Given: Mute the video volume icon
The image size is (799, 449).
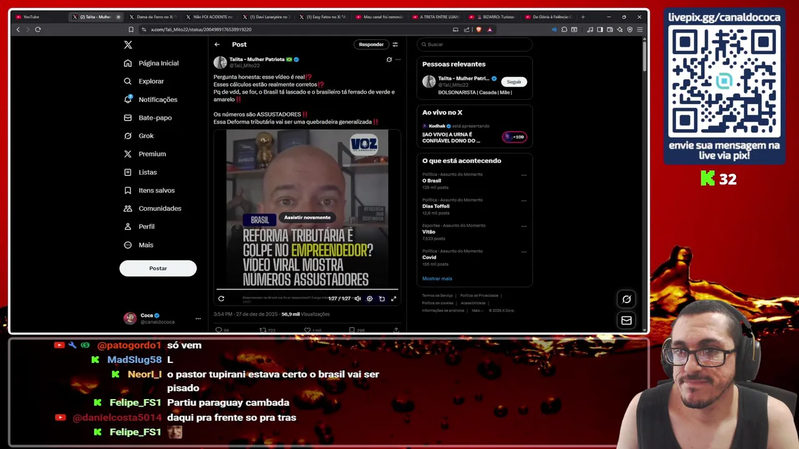Looking at the screenshot, I should (x=358, y=299).
